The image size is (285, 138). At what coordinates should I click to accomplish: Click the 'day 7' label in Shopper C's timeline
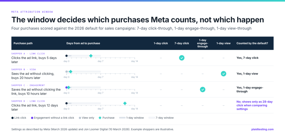(x=100, y=93)
